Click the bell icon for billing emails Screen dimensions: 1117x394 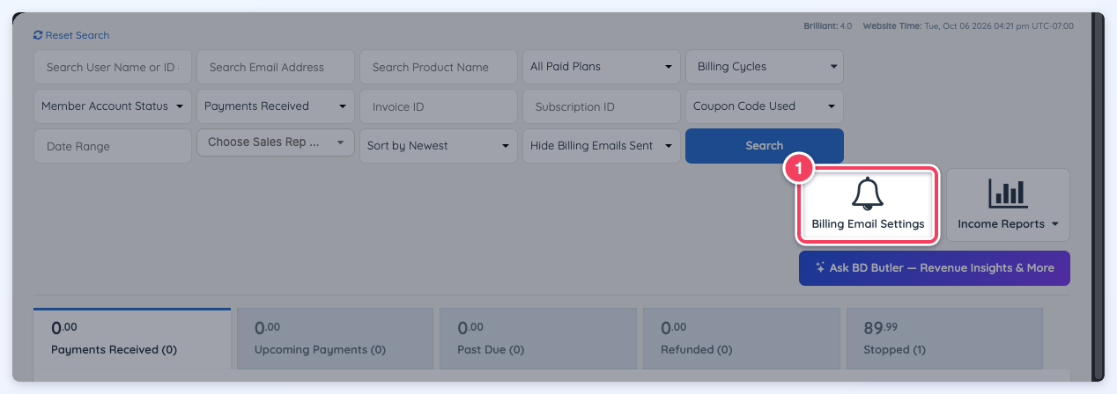pyautogui.click(x=869, y=194)
